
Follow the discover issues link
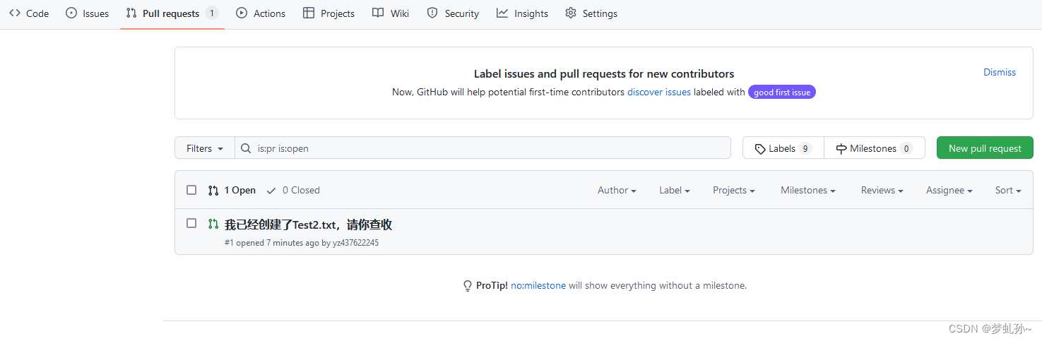659,92
